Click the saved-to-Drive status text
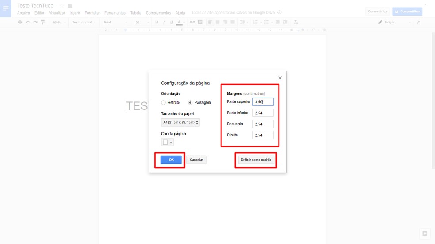 click(x=233, y=13)
